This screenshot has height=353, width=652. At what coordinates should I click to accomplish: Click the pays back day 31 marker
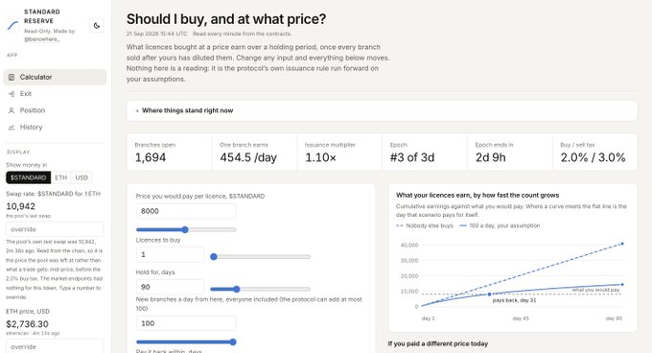(489, 294)
